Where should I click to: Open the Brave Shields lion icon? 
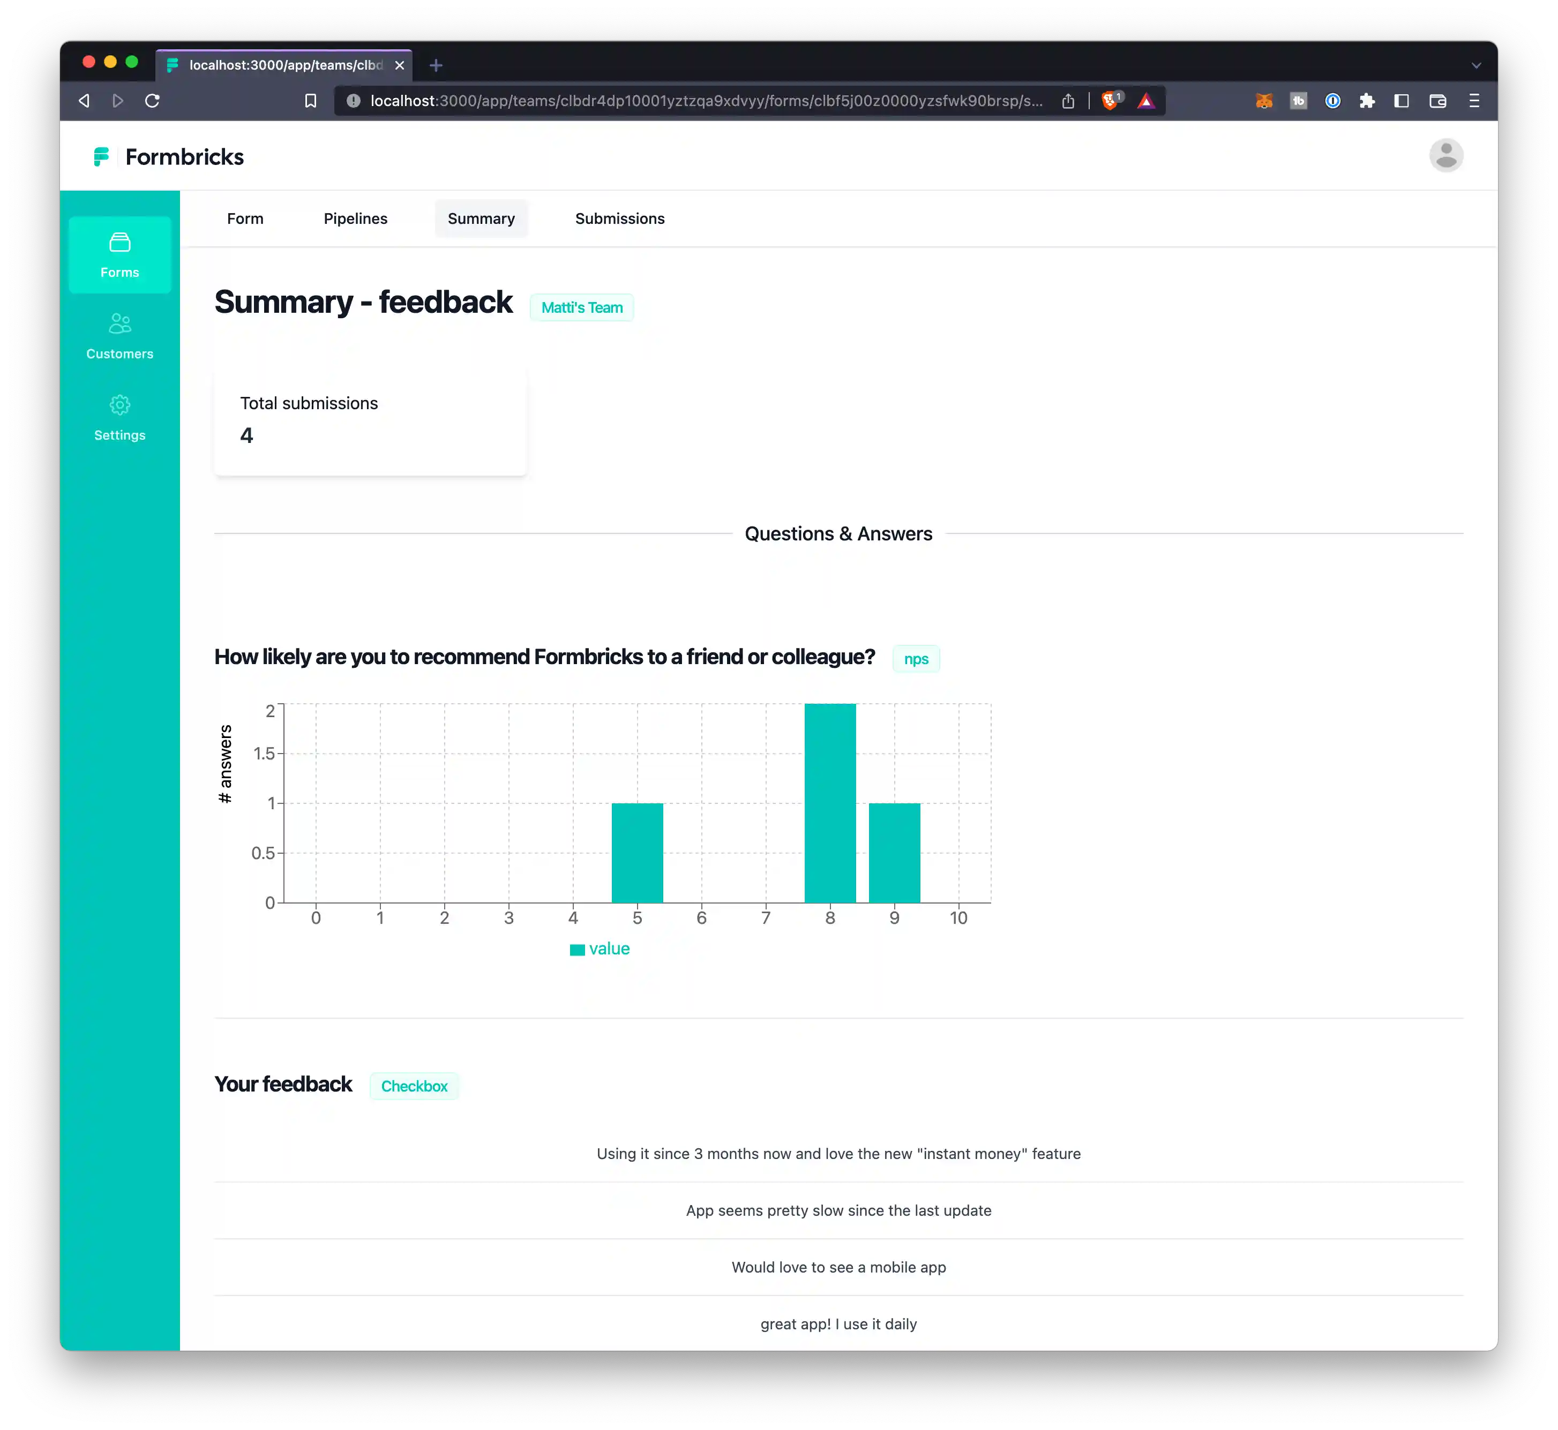coord(1111,101)
